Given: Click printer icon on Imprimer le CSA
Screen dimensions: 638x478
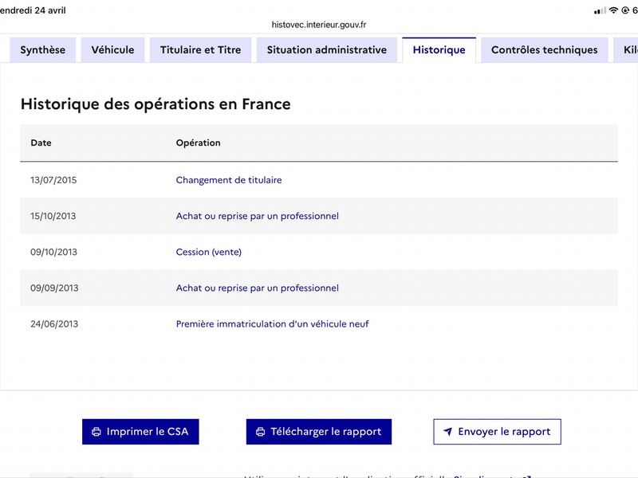Looking at the screenshot, I should (x=96, y=432).
